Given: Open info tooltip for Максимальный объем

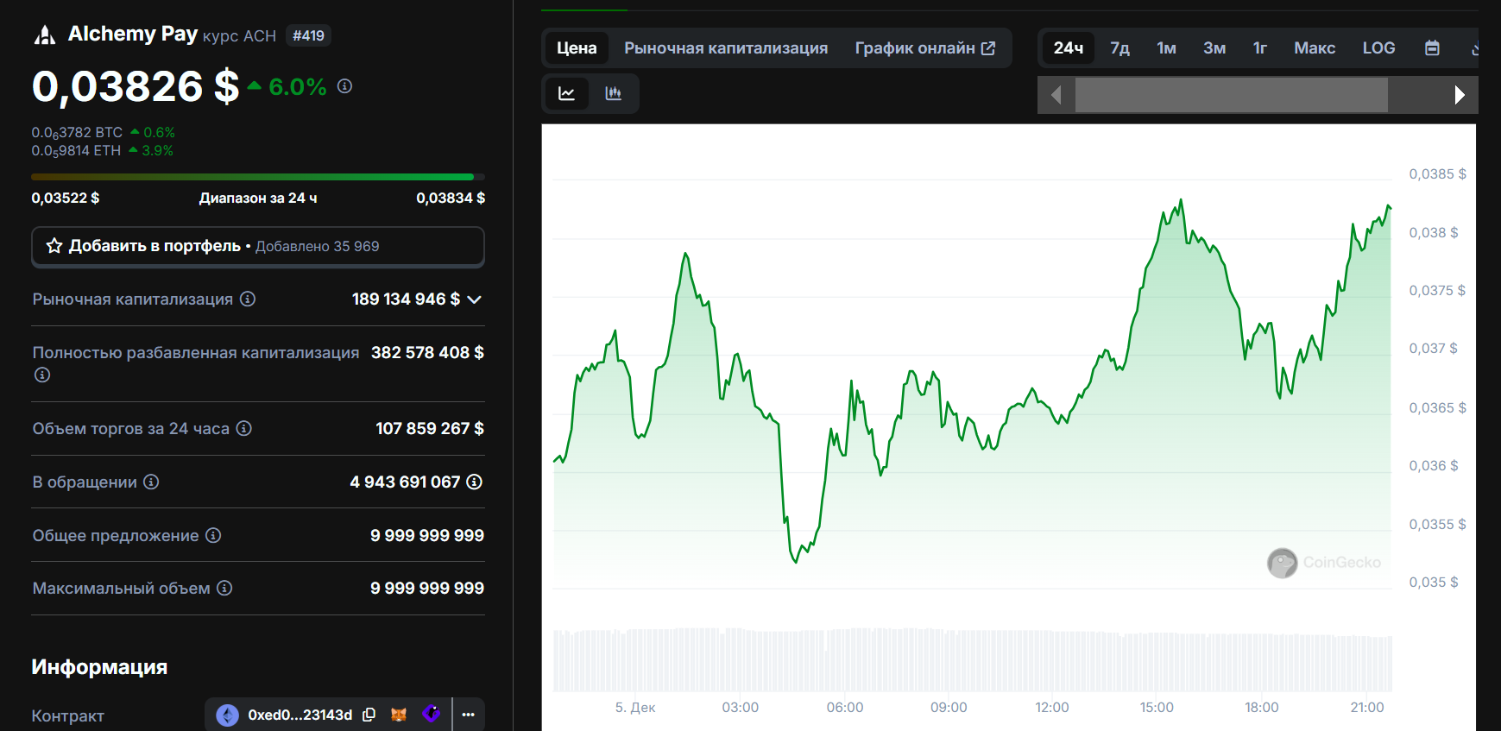Looking at the screenshot, I should [x=224, y=588].
